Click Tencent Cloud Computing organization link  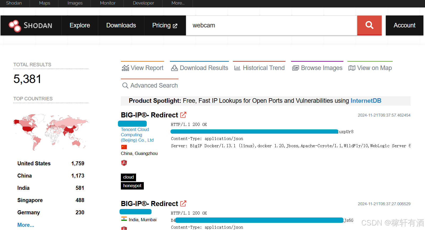[137, 135]
